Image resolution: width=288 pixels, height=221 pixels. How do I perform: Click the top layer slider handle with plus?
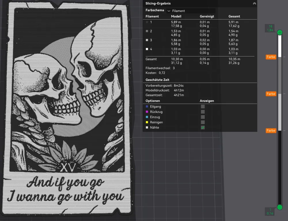point(280,33)
